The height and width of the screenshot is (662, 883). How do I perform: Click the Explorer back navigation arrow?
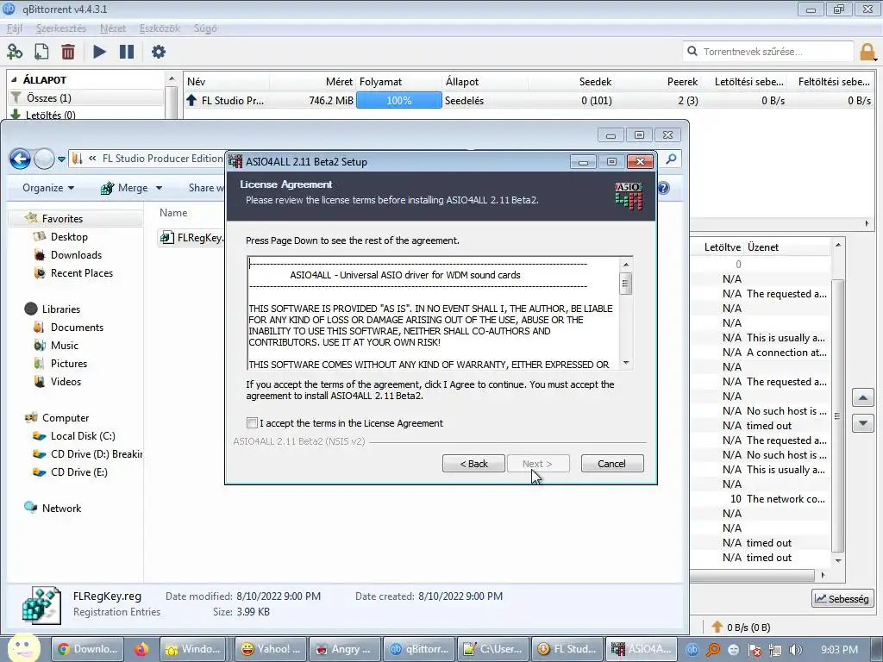click(21, 159)
